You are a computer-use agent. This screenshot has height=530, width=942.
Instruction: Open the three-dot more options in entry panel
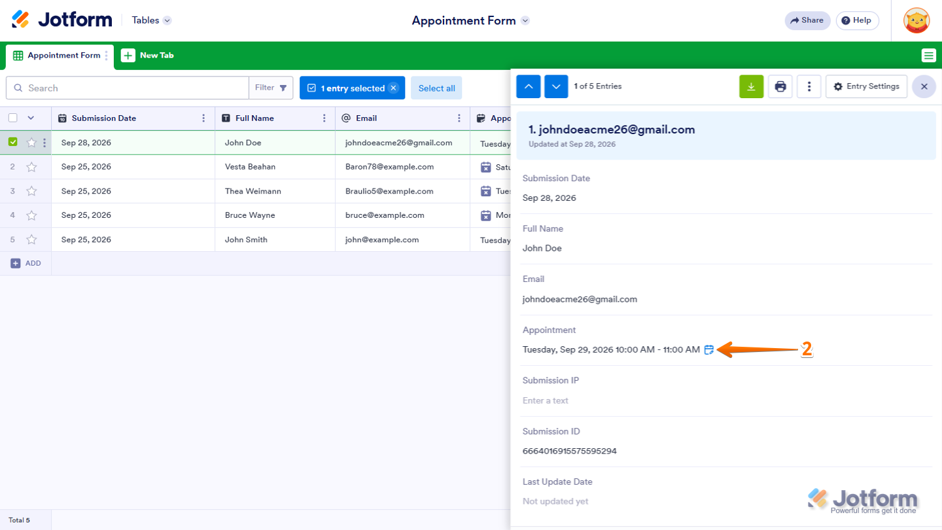[809, 86]
